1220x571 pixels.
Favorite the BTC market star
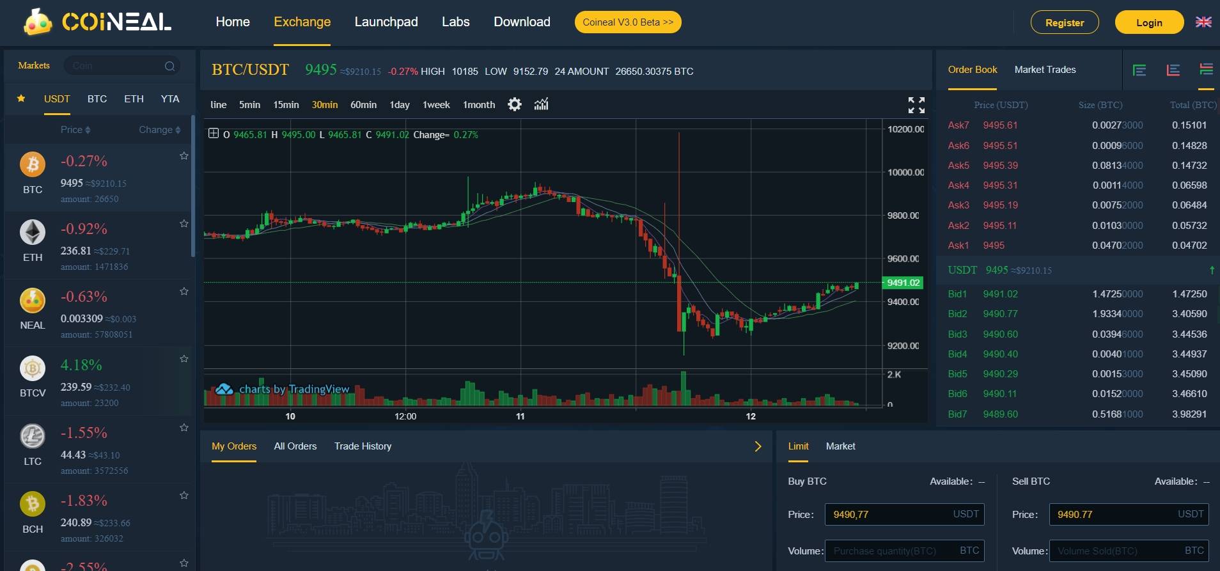pos(184,155)
